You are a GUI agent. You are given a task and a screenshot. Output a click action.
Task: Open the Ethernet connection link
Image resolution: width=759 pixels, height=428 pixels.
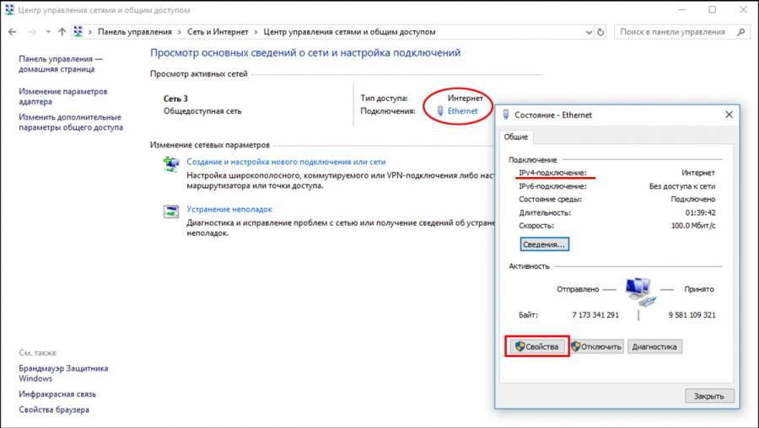pyautogui.click(x=462, y=111)
